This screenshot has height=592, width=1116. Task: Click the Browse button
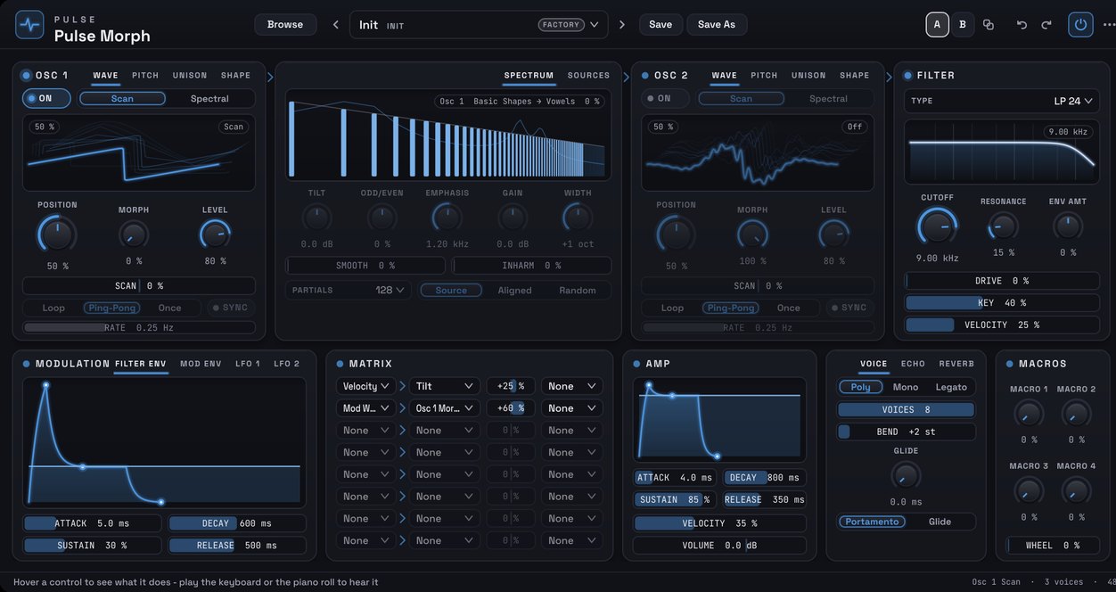coord(285,25)
